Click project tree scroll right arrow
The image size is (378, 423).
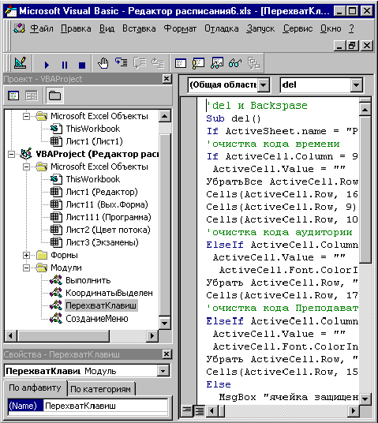152,336
